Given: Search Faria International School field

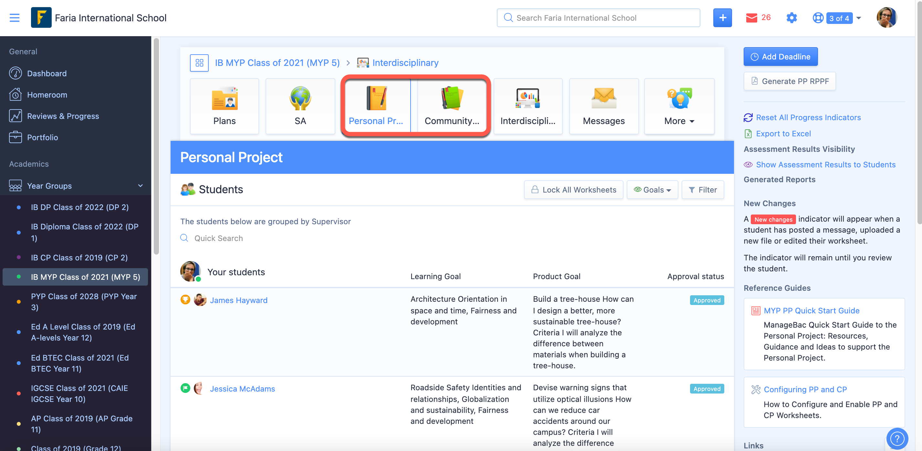Looking at the screenshot, I should (x=598, y=17).
